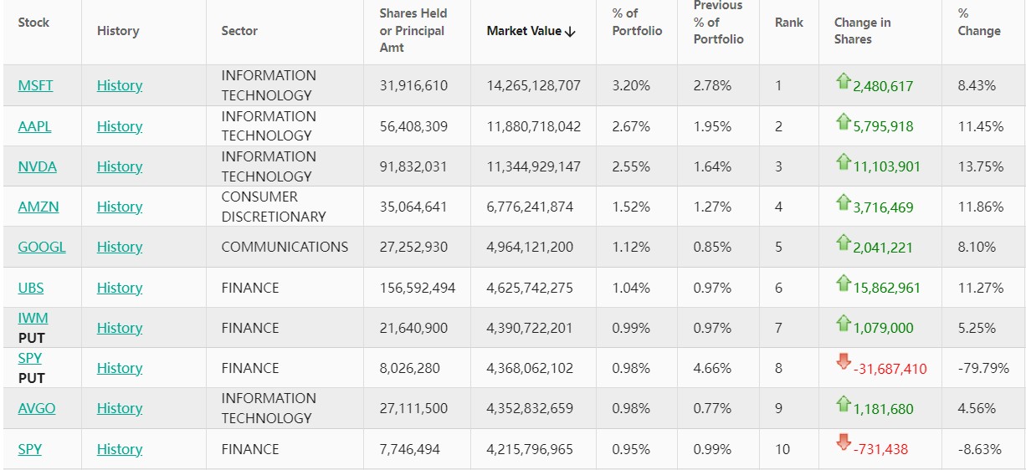1026x470 pixels.
Task: Click the green up arrow next to 5,795,918
Action: point(843,122)
